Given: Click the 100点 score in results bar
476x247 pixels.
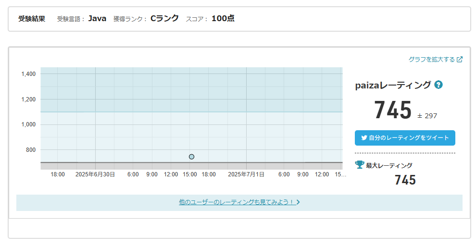Looking at the screenshot, I should [223, 18].
